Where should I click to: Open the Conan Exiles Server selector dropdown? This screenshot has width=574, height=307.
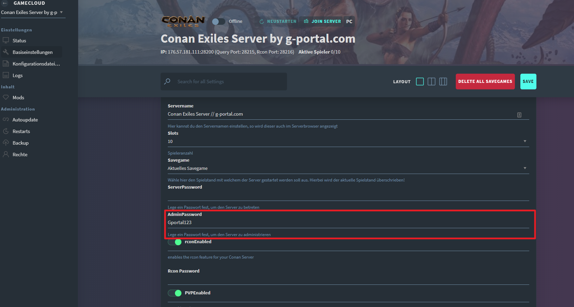coord(32,12)
